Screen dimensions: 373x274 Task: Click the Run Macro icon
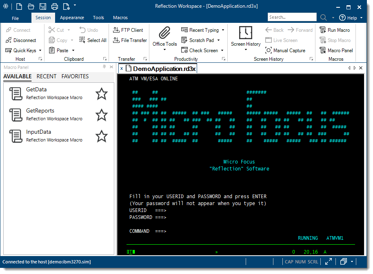[x=322, y=30]
